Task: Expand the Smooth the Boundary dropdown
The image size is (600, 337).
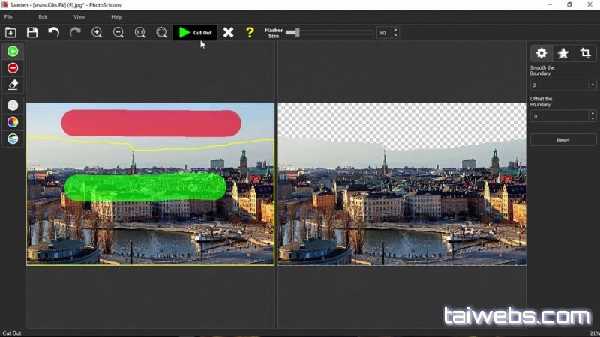Action: 592,85
